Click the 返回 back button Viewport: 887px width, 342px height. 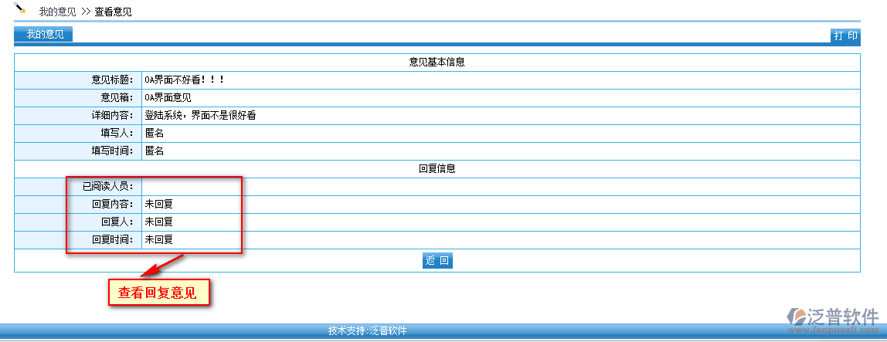pos(437,261)
